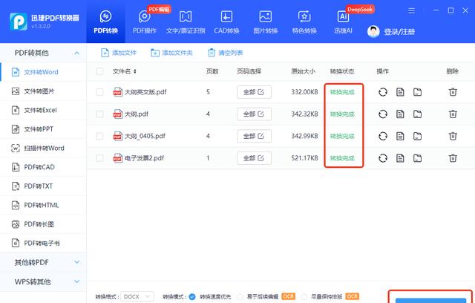Click the 登录/注册 link
The width and height of the screenshot is (475, 303).
coord(399,31)
